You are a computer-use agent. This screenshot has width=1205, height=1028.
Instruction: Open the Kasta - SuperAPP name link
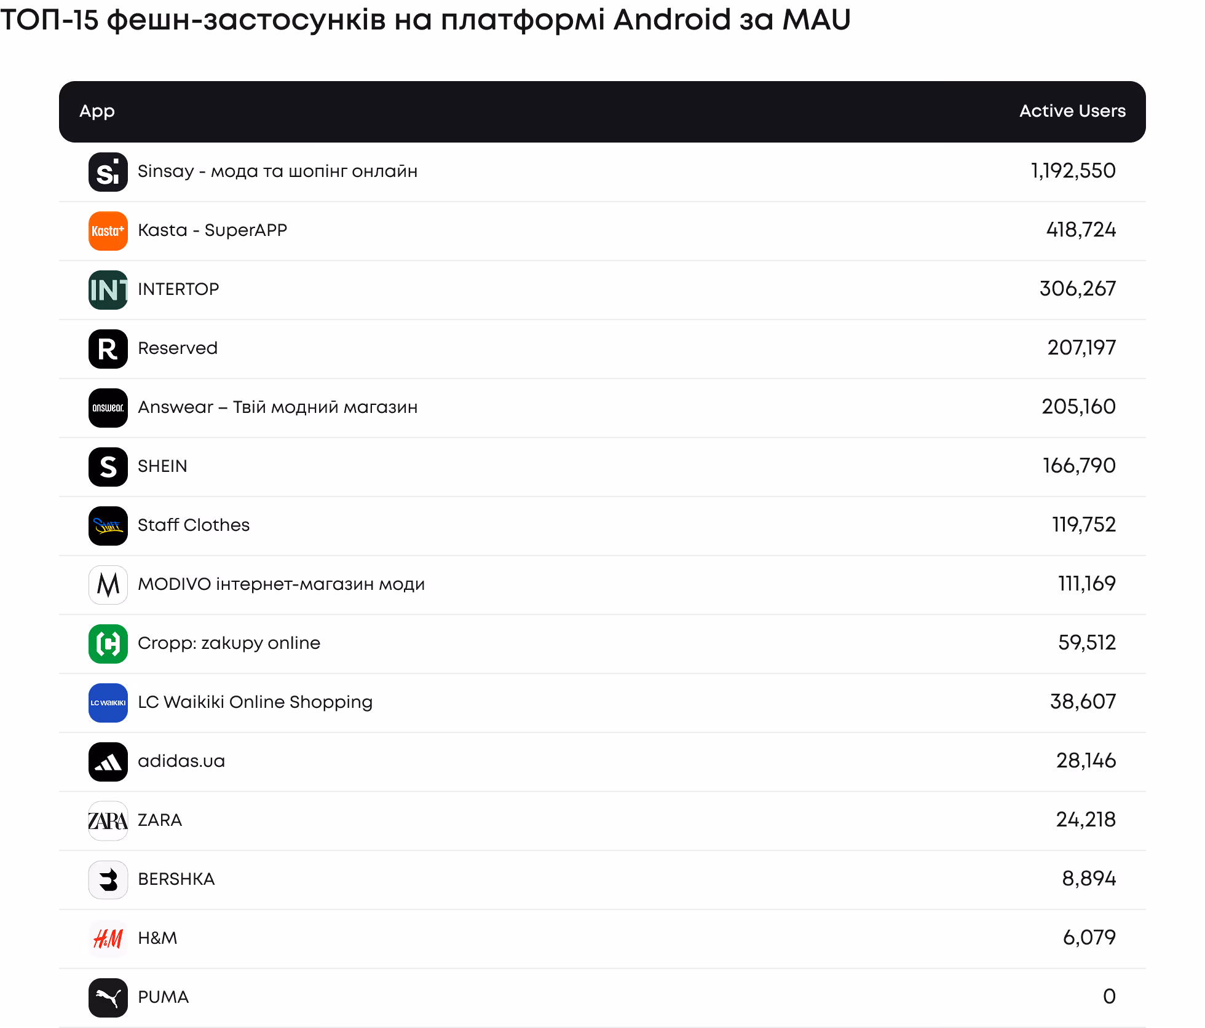213,230
